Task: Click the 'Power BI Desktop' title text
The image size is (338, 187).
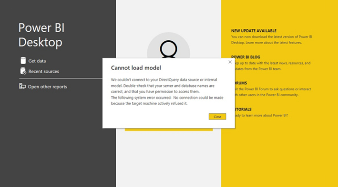Action: 41,35
